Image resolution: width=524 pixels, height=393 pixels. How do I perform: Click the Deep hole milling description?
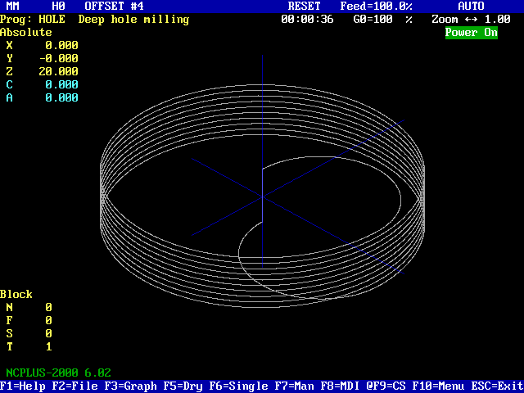(x=133, y=20)
